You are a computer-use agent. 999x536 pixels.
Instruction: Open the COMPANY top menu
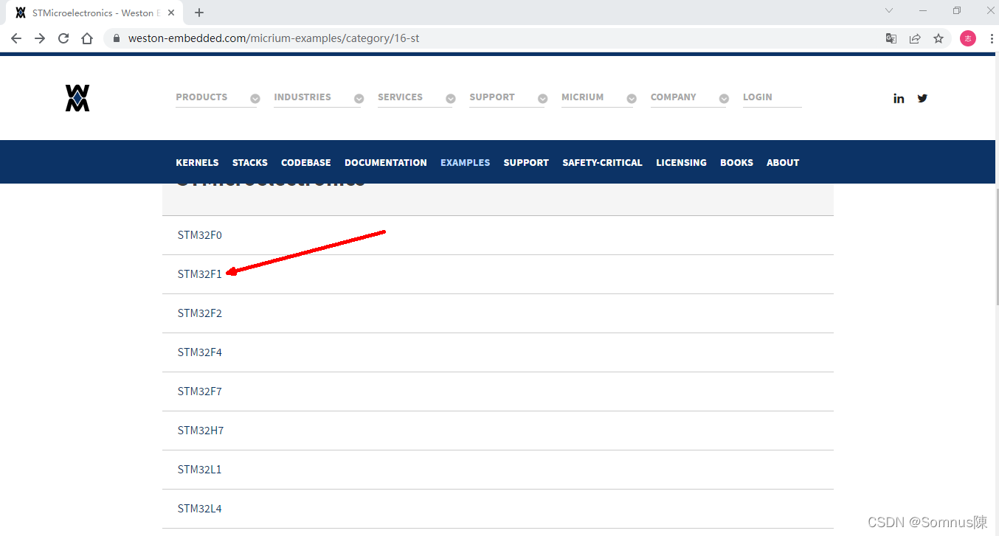click(674, 97)
